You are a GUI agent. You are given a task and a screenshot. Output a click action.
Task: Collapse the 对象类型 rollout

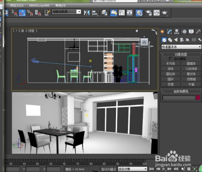[x=181, y=55]
